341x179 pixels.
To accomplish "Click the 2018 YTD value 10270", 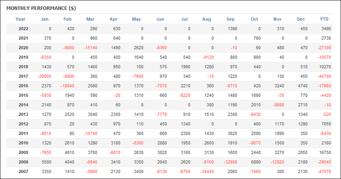I will pos(325,67).
